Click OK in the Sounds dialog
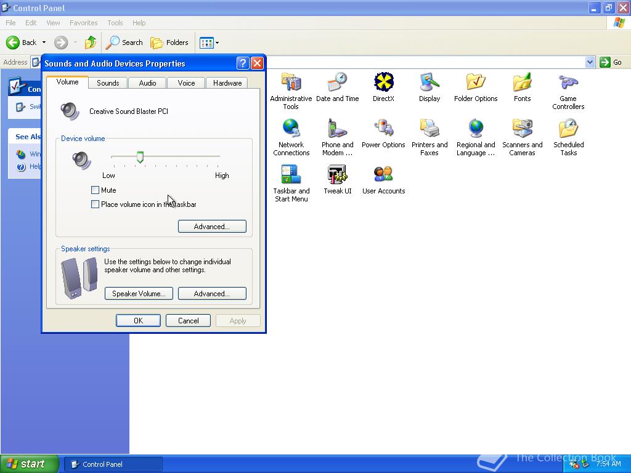This screenshot has width=631, height=473. [139, 320]
